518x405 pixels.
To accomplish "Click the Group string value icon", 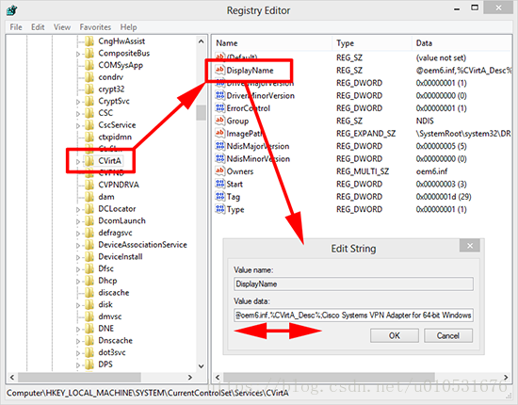I will point(219,121).
